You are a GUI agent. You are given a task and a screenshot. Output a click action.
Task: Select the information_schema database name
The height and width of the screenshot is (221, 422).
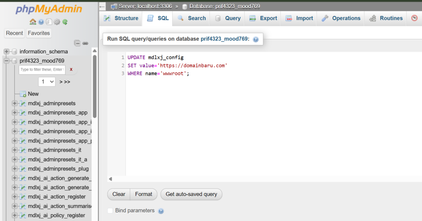(x=44, y=51)
